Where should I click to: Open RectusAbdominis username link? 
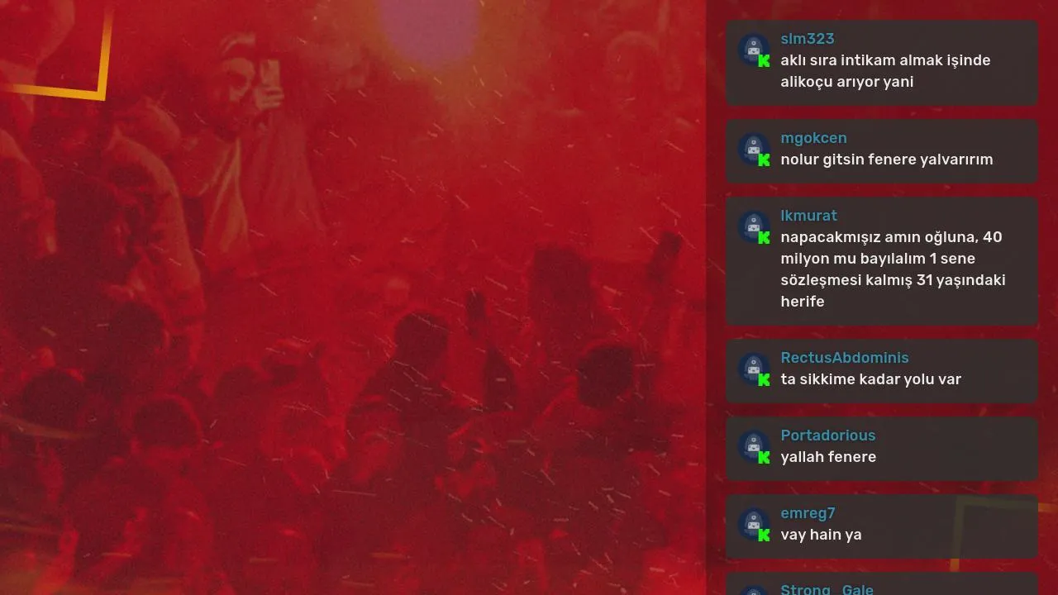pos(845,358)
